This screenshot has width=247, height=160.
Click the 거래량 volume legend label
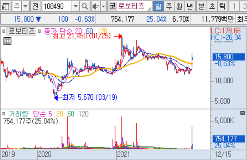click(x=18, y=113)
